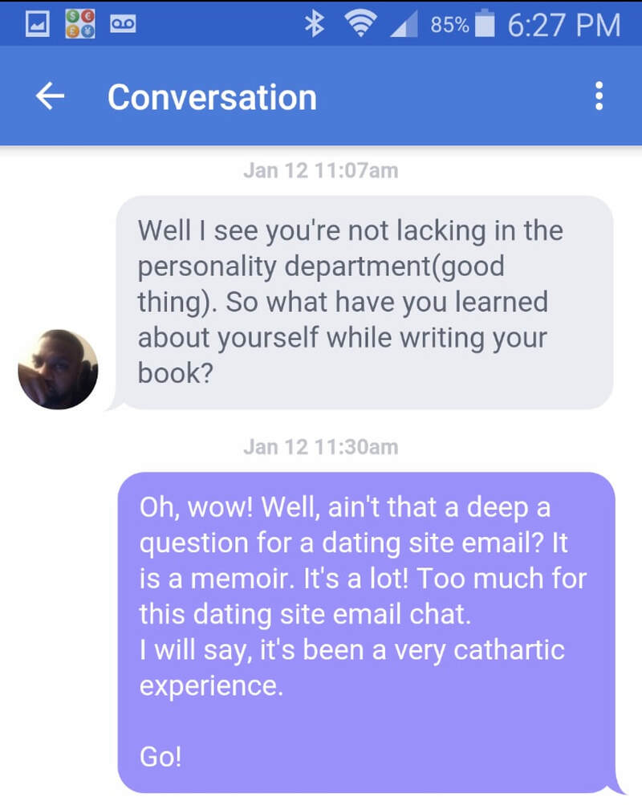Tap the back arrow icon
This screenshot has height=805, width=642.
pyautogui.click(x=50, y=96)
